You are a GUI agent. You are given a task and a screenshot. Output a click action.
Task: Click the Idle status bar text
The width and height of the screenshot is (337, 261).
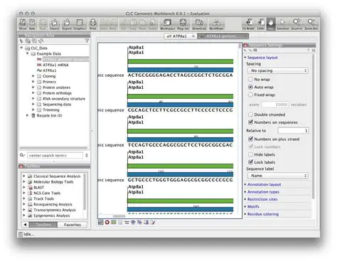29,234
